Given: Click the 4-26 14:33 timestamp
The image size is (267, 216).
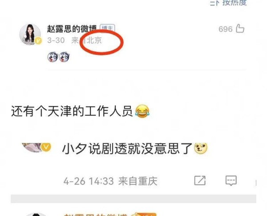Looking at the screenshot, I should tap(89, 181).
